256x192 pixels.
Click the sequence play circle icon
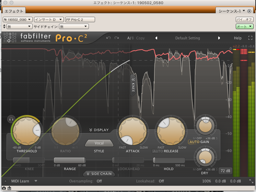249,11
